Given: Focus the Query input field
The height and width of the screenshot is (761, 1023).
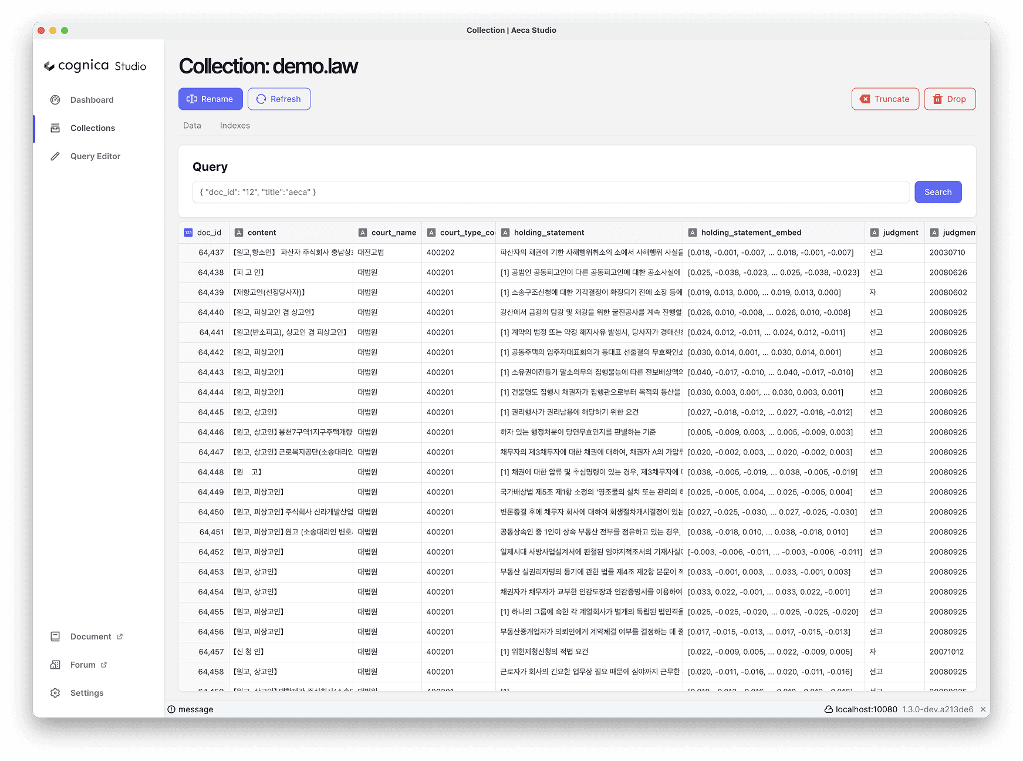Looking at the screenshot, I should 551,192.
